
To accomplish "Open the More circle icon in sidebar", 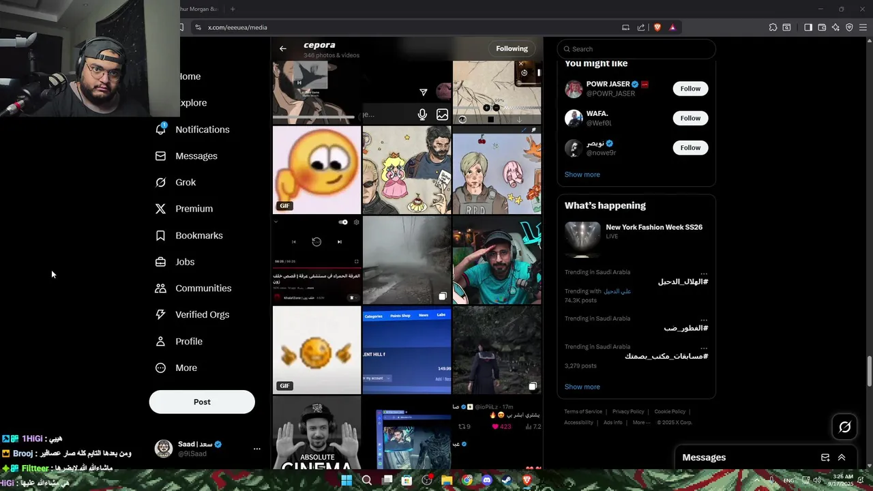I will tap(160, 368).
